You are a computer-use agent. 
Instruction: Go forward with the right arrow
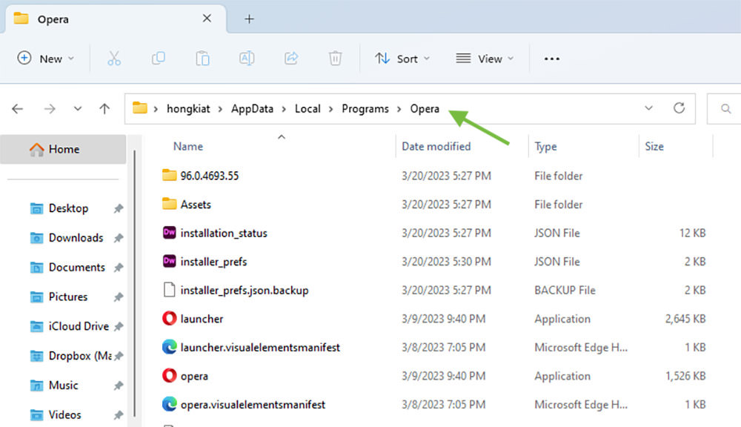(x=50, y=109)
